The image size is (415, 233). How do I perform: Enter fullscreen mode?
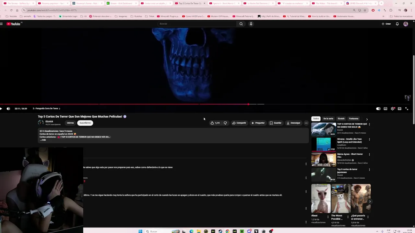coord(407,109)
